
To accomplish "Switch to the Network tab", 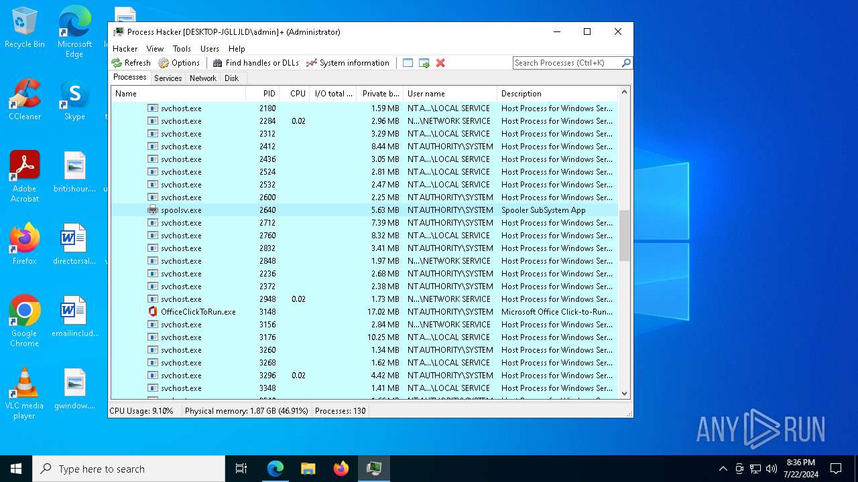I will [x=203, y=78].
